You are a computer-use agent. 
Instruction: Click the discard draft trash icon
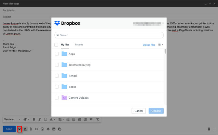(209, 129)
